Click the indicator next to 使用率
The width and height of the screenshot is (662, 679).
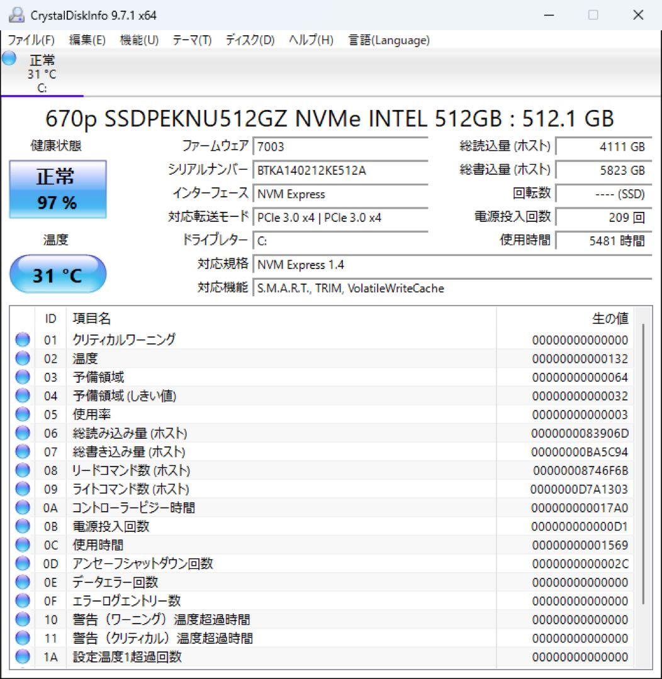click(x=22, y=414)
